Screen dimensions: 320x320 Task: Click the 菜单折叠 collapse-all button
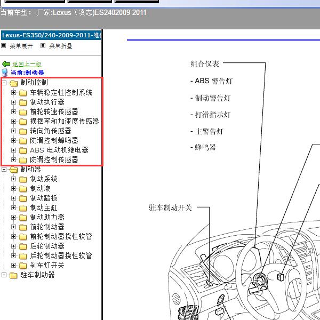[x=61, y=46]
